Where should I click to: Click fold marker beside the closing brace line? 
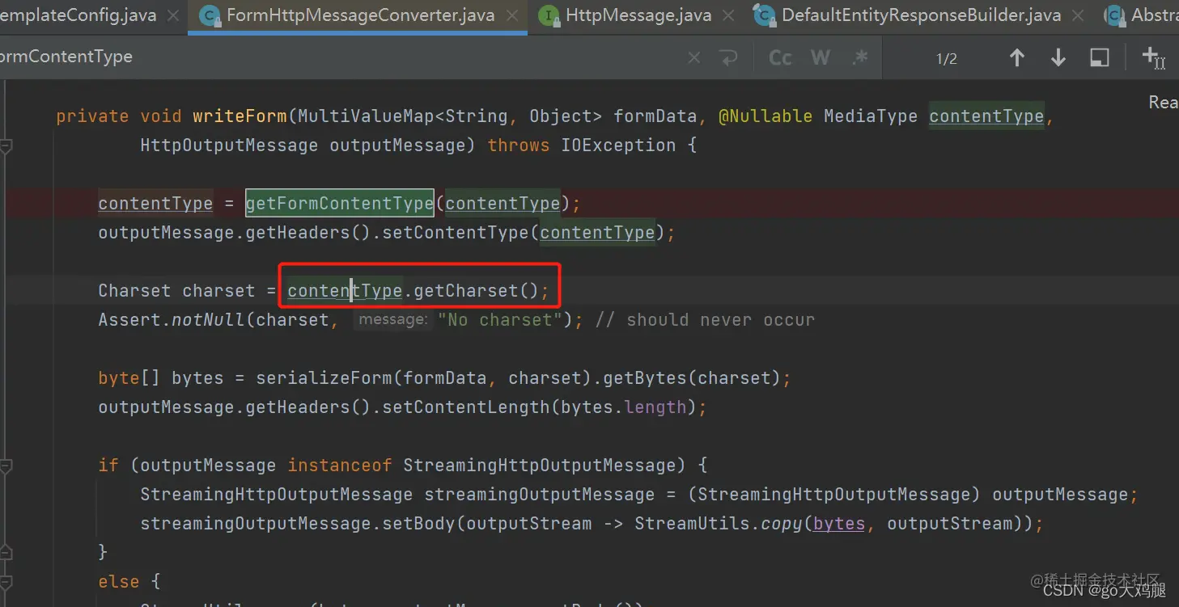[x=6, y=553]
